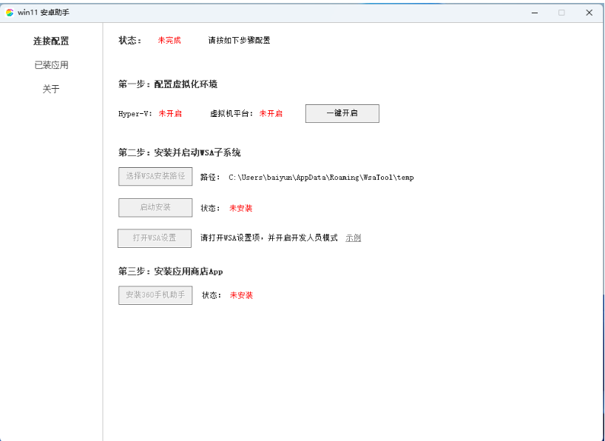Open WSA settings with 打开WSA设置

click(x=155, y=238)
